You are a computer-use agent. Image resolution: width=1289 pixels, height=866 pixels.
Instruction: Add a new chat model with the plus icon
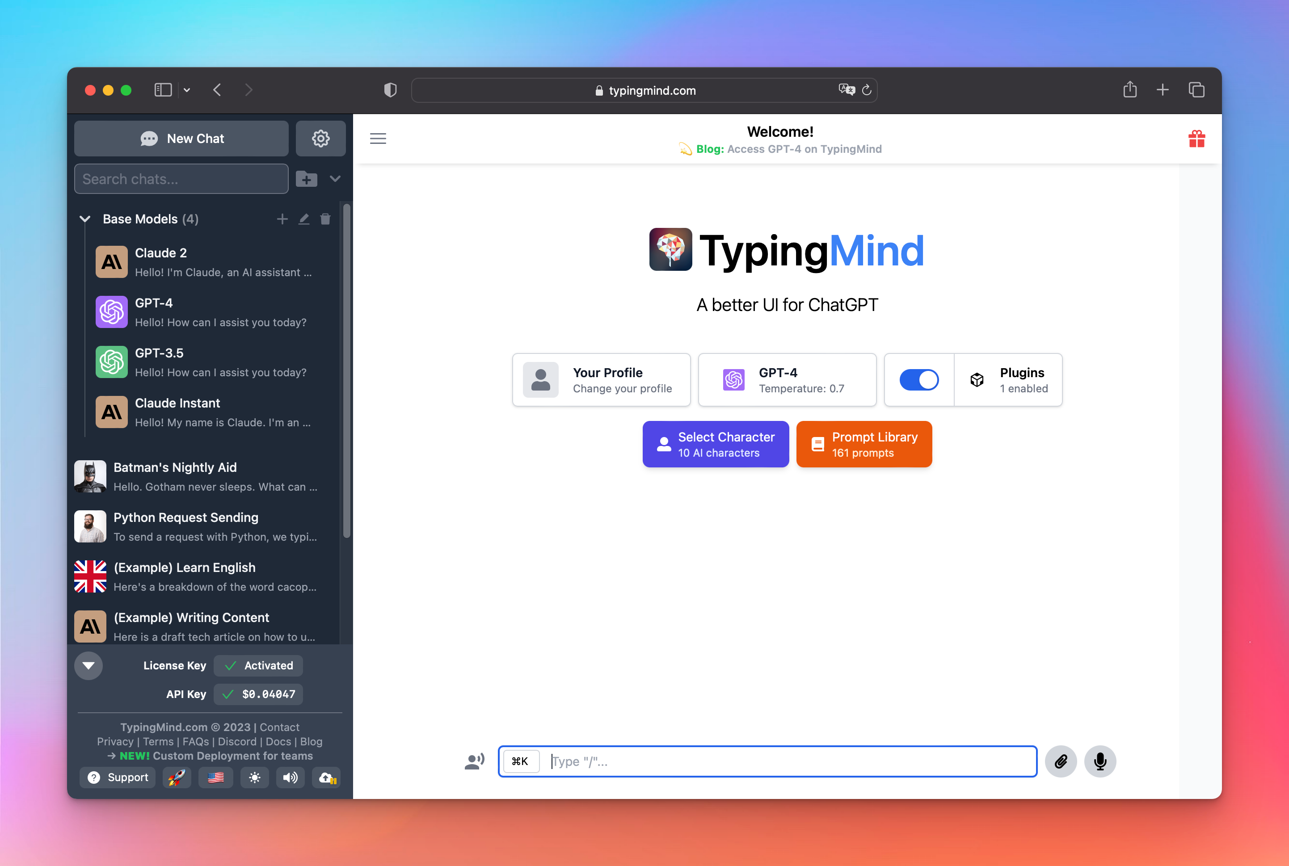pyautogui.click(x=282, y=219)
